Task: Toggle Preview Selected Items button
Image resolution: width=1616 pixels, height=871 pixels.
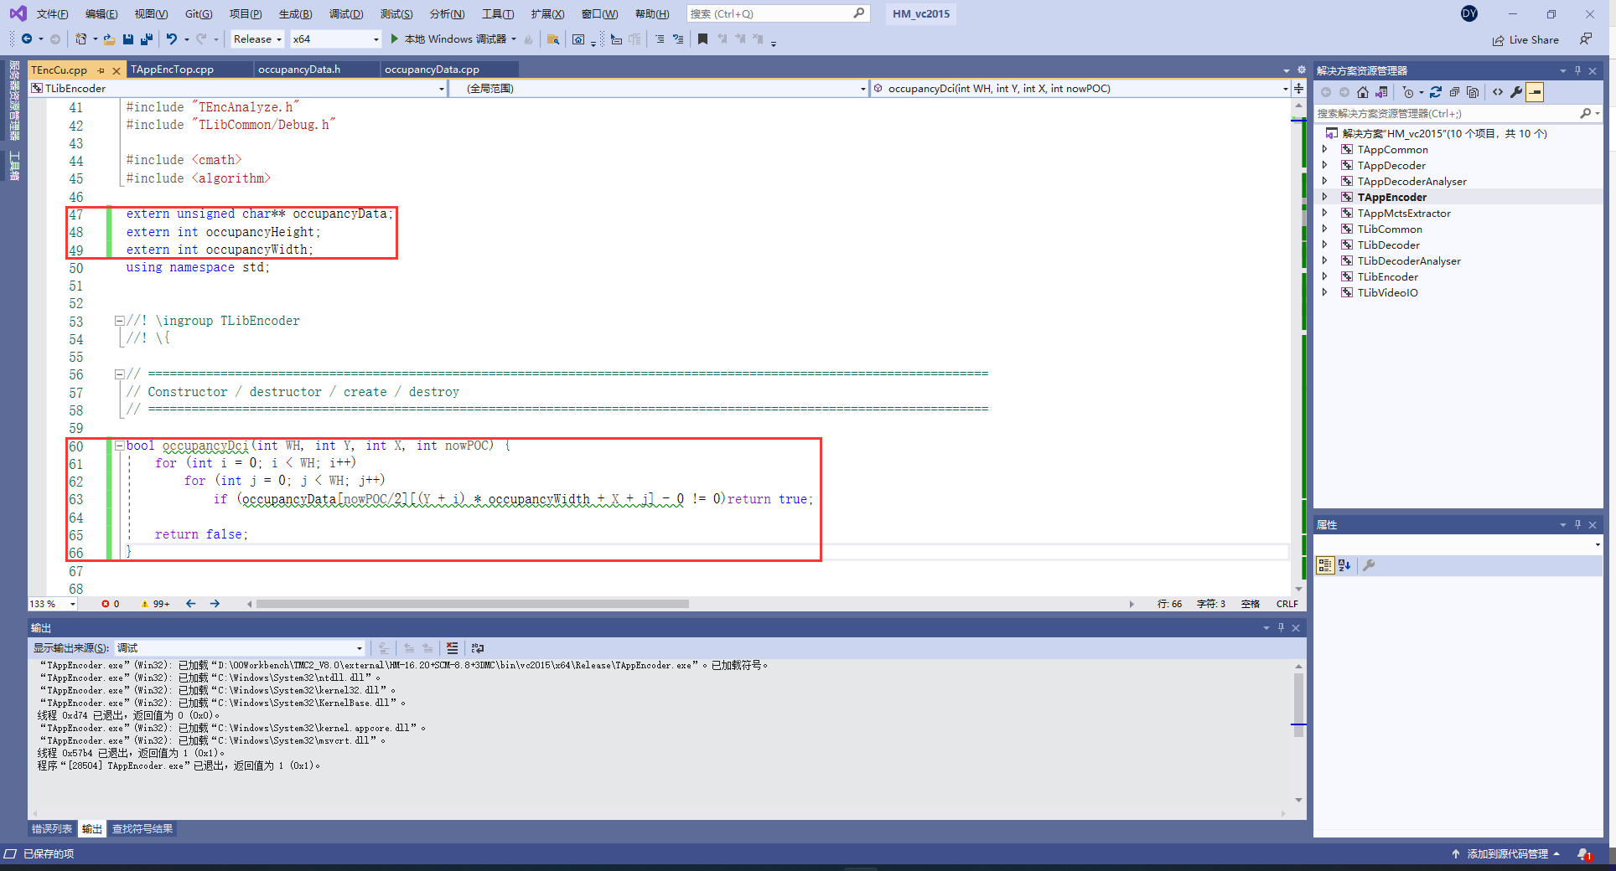Action: coord(1535,92)
